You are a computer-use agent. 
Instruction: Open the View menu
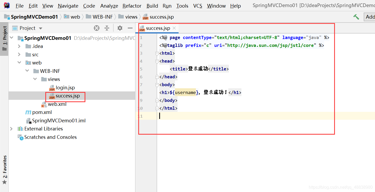[48, 6]
